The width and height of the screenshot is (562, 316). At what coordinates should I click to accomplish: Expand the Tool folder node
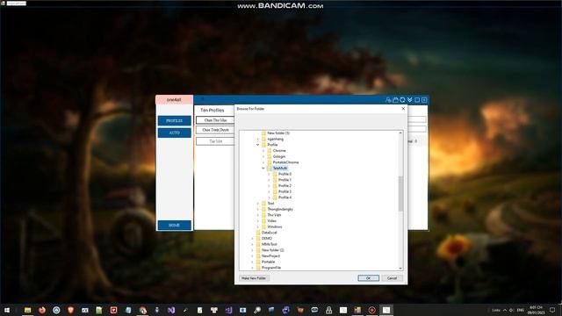257,203
